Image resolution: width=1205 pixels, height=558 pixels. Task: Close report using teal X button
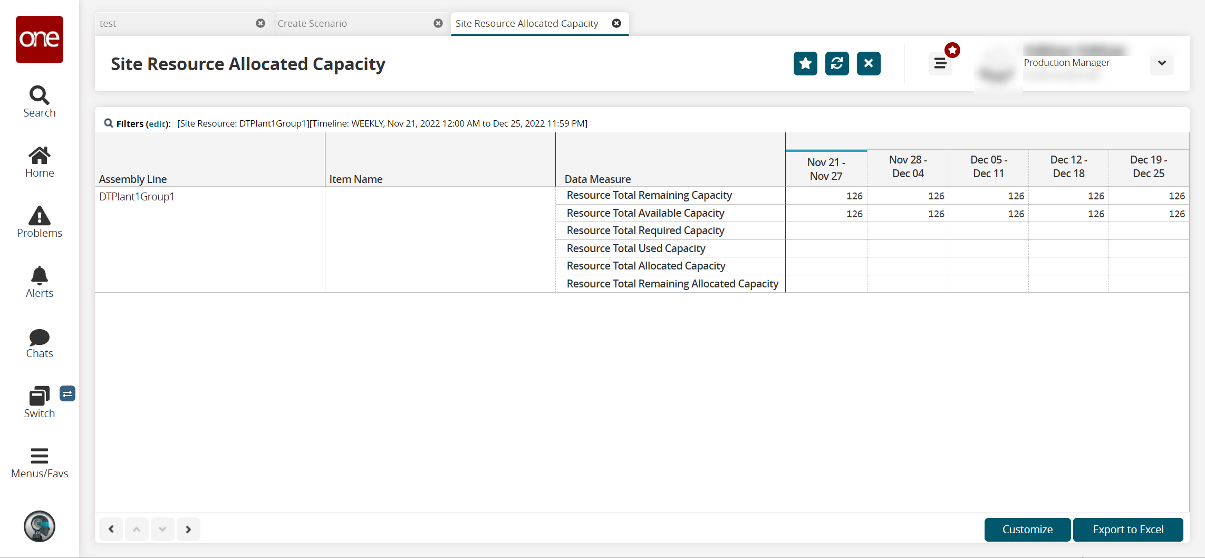868,64
